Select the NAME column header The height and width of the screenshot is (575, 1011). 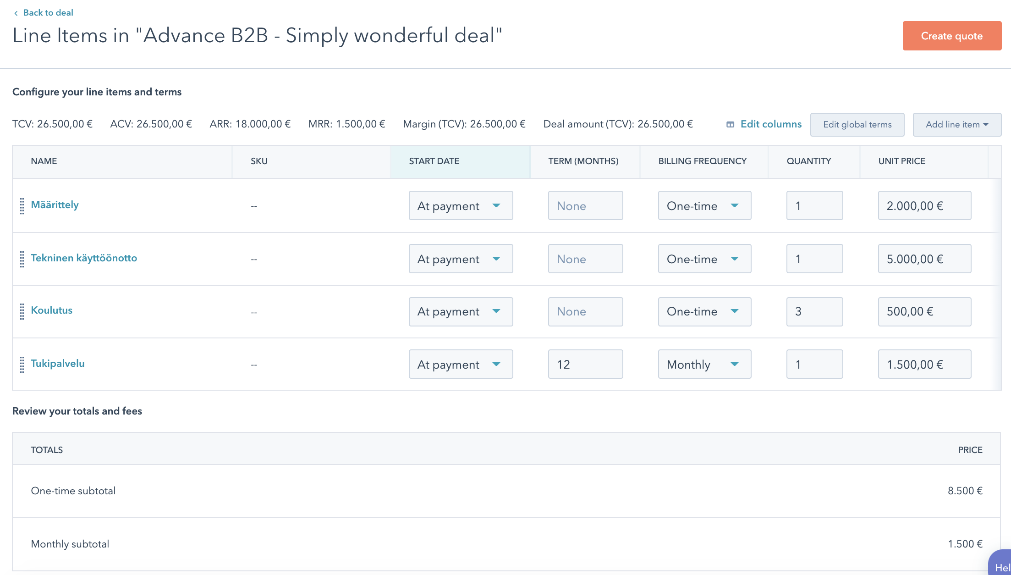click(x=44, y=161)
